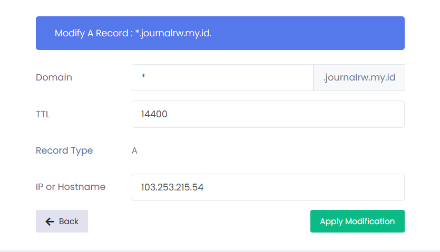440x252 pixels.
Task: Place cursor at asterisk in Domain field
Action: point(143,78)
